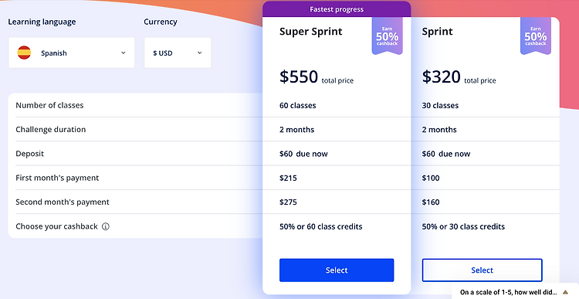This screenshot has height=299, width=579.
Task: Open the cashback info icon
Action: [106, 226]
